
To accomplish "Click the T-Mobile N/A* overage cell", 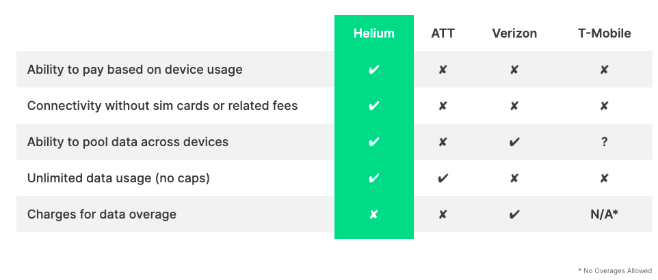I will 604,214.
